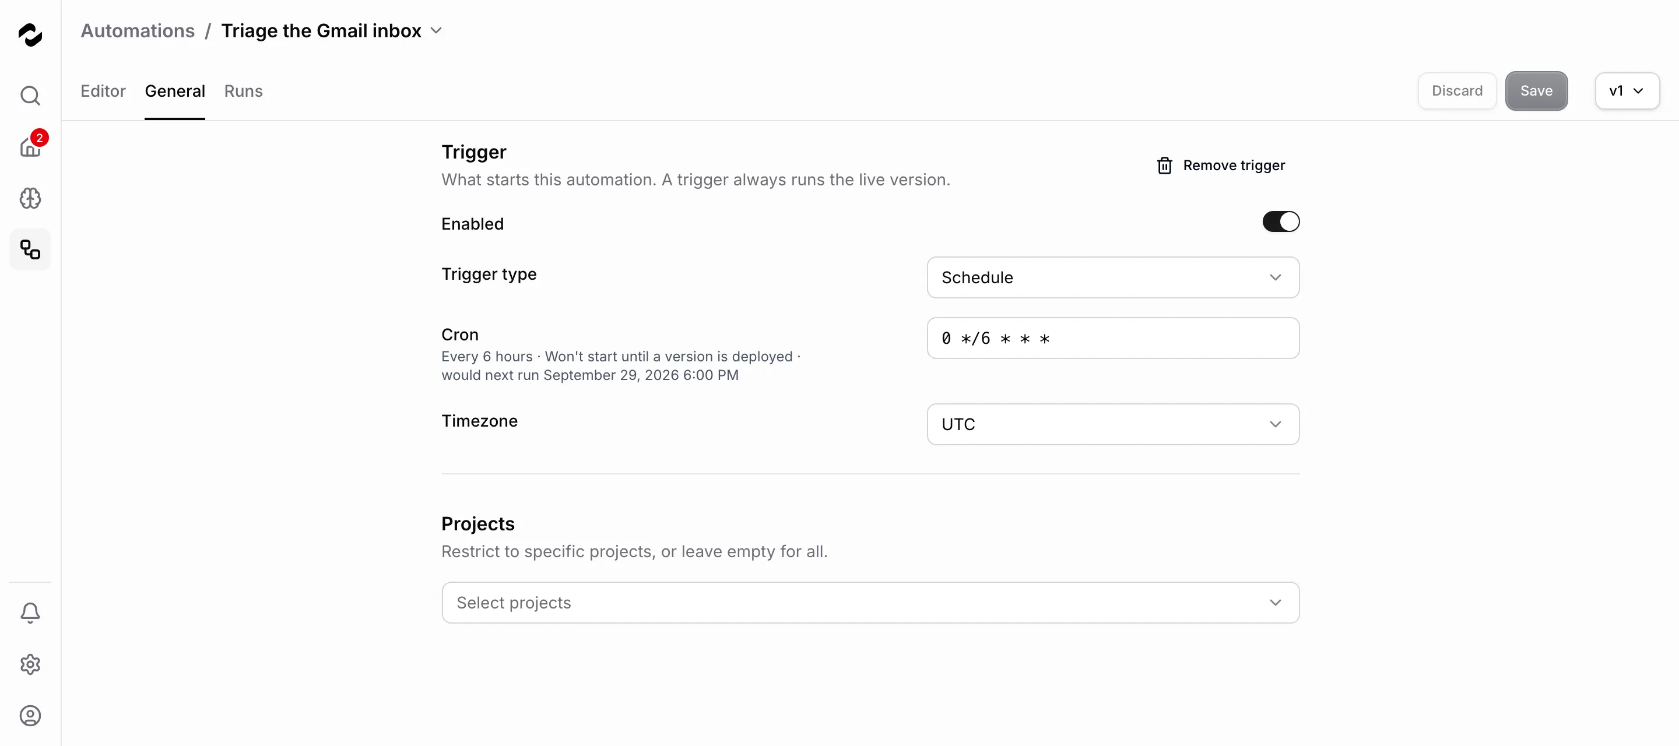Expand the UTC timezone dropdown

(x=1112, y=424)
